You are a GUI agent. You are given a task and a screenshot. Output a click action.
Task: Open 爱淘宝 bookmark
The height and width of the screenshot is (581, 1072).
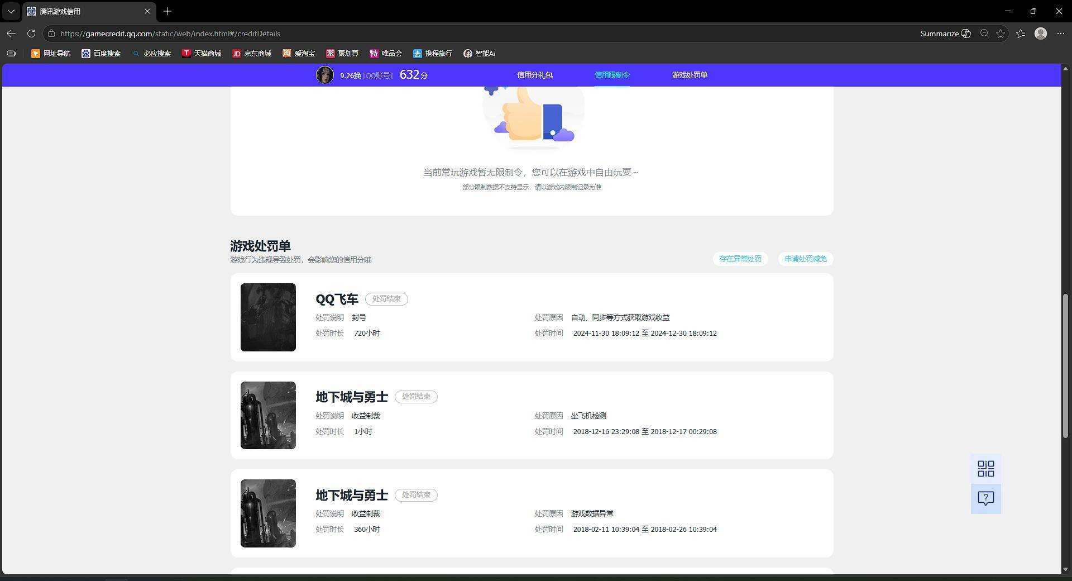coord(299,54)
